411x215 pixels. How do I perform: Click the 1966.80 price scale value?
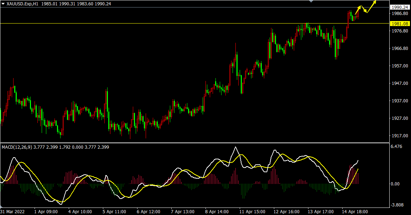(399, 48)
